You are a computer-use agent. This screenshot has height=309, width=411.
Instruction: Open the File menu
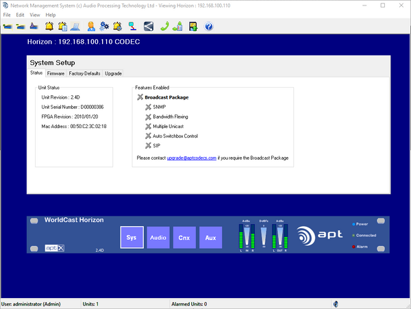point(7,15)
